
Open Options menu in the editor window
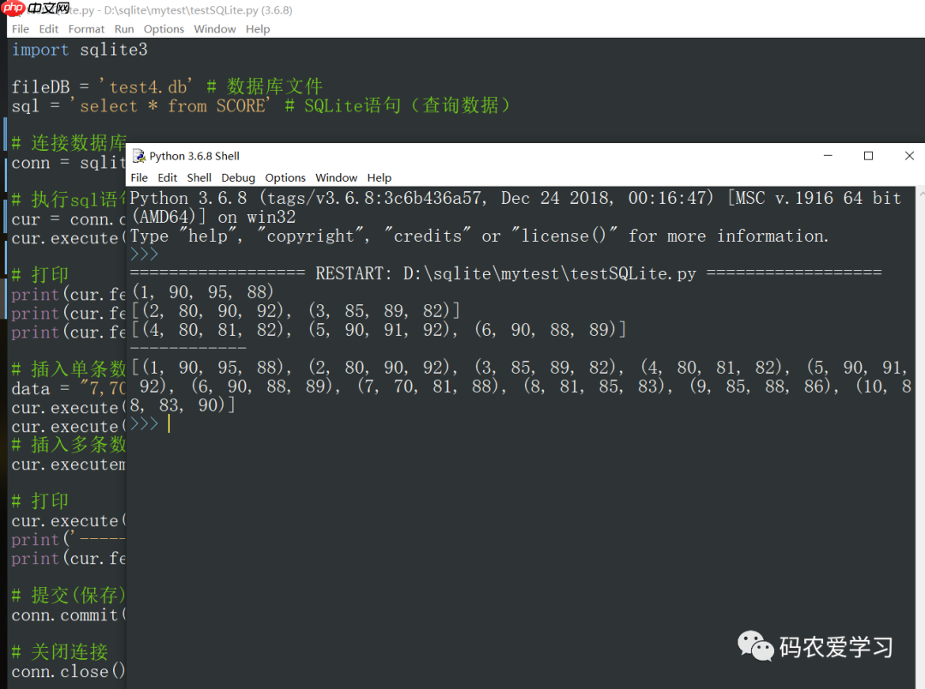click(164, 29)
